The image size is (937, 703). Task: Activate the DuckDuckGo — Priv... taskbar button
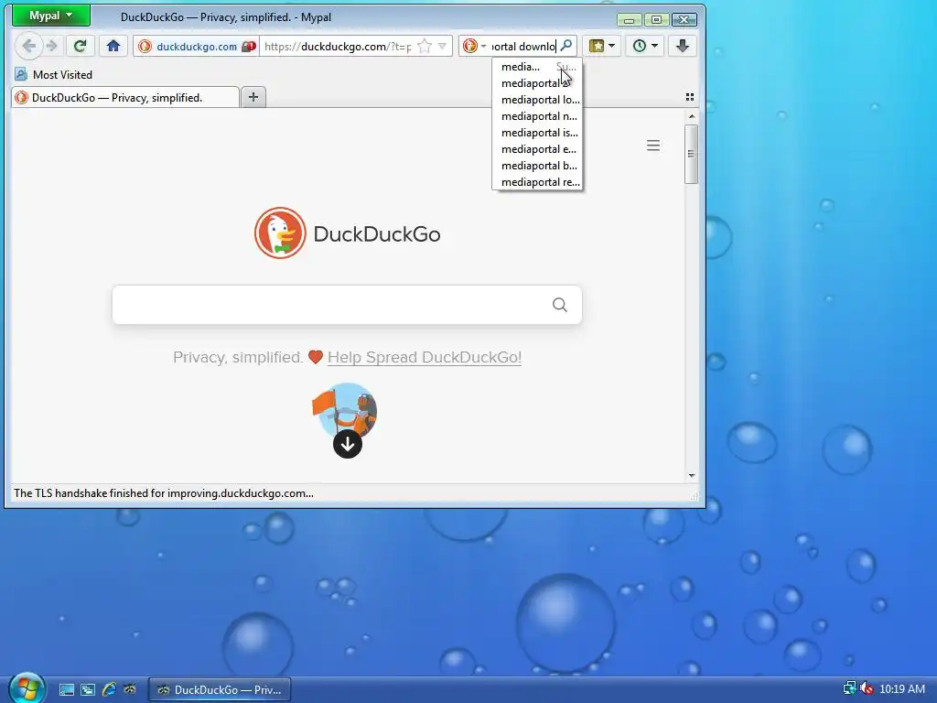point(219,690)
